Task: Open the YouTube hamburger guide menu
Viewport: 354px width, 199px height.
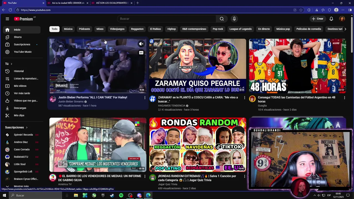Action: click(x=7, y=19)
